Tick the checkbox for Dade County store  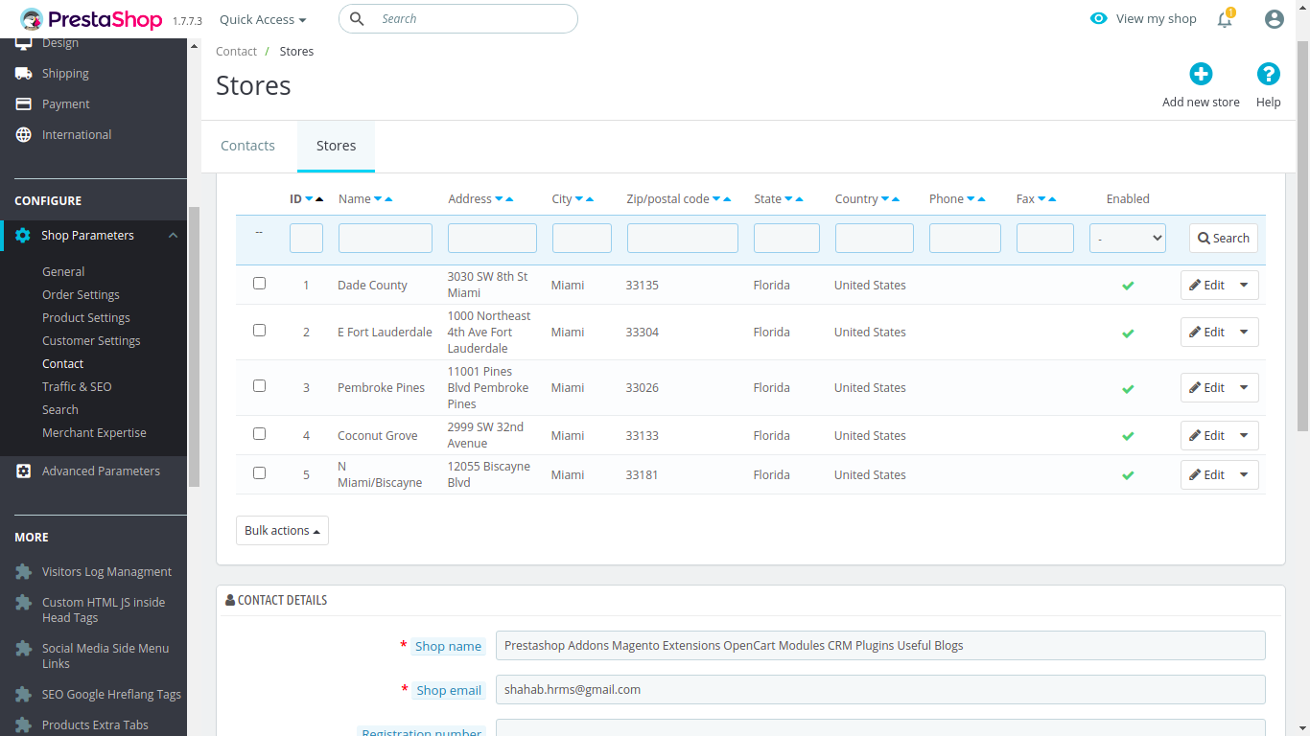[x=259, y=284]
